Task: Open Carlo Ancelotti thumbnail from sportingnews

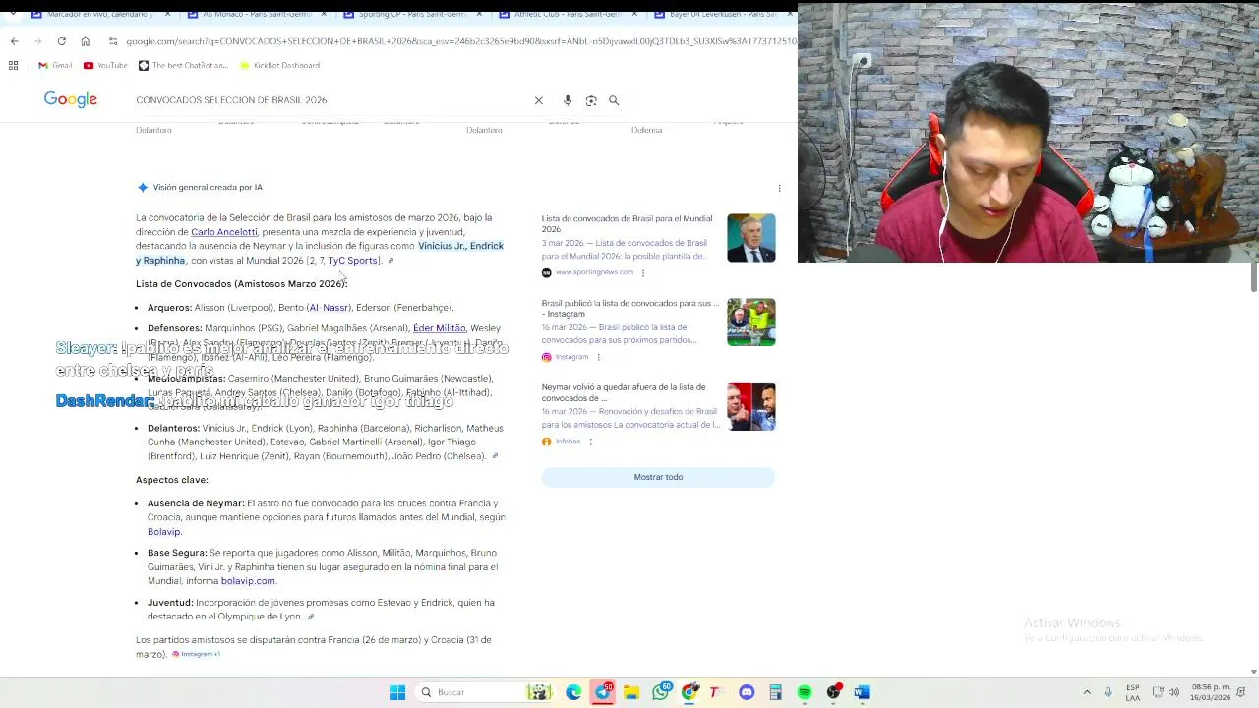Action: coord(751,238)
